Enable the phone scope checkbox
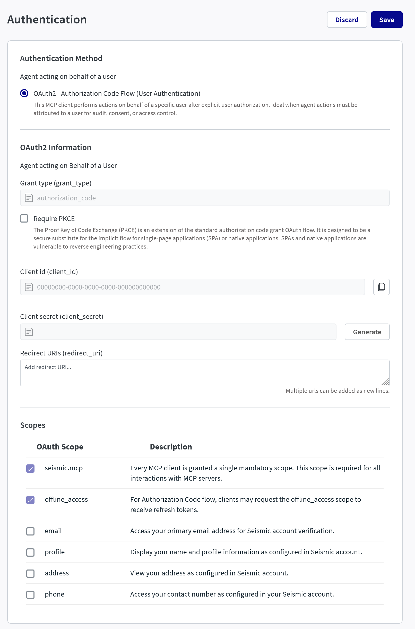 30,594
